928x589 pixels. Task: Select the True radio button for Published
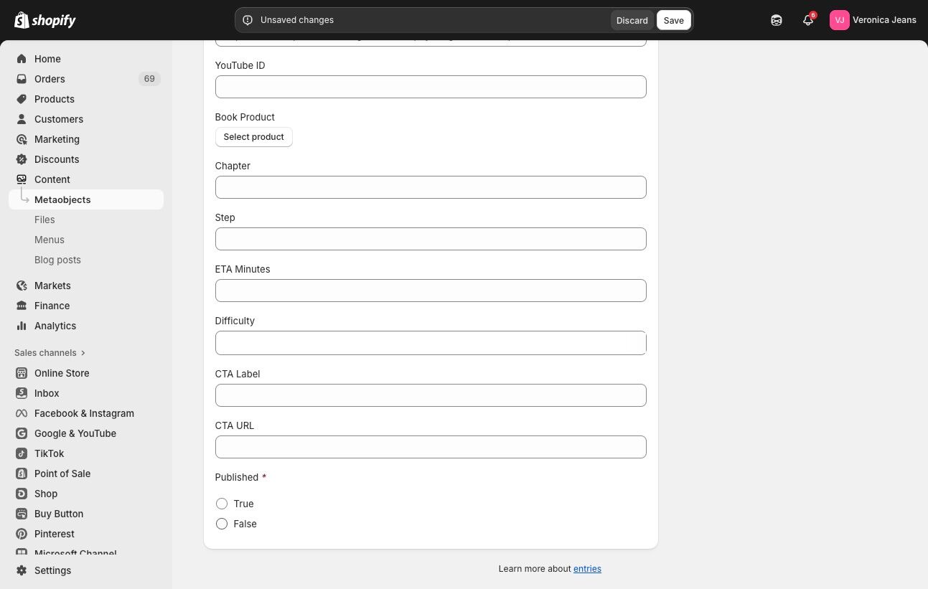(x=222, y=504)
